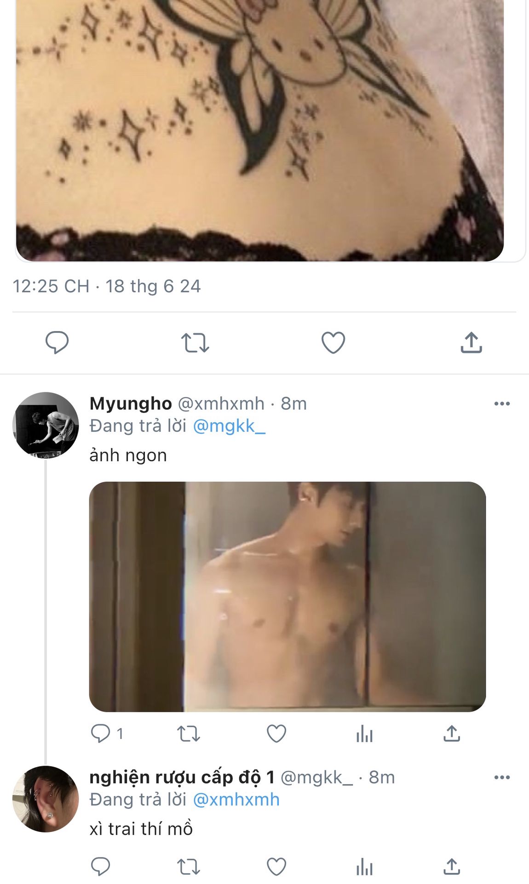Viewport: 529px width, 884px height.
Task: Retweet the @mgkk_ comment
Action: (x=189, y=867)
